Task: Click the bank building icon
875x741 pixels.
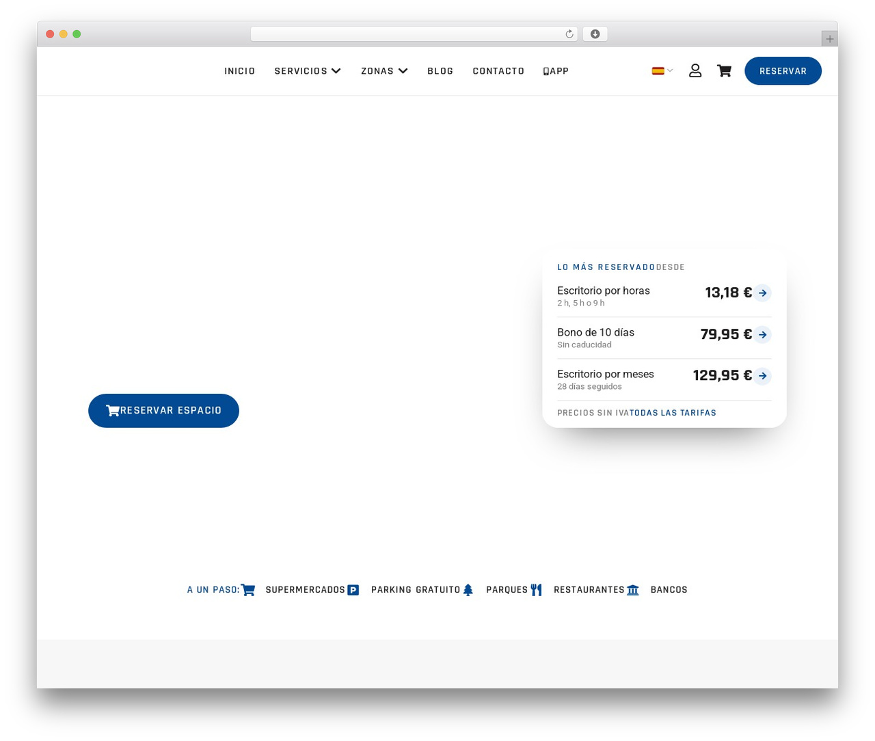Action: tap(633, 590)
